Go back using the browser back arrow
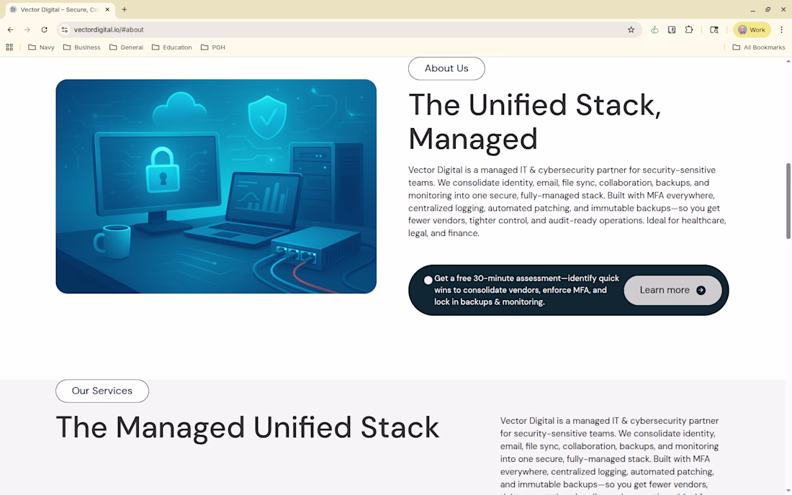Screen dimensions: 792x495 point(11,29)
